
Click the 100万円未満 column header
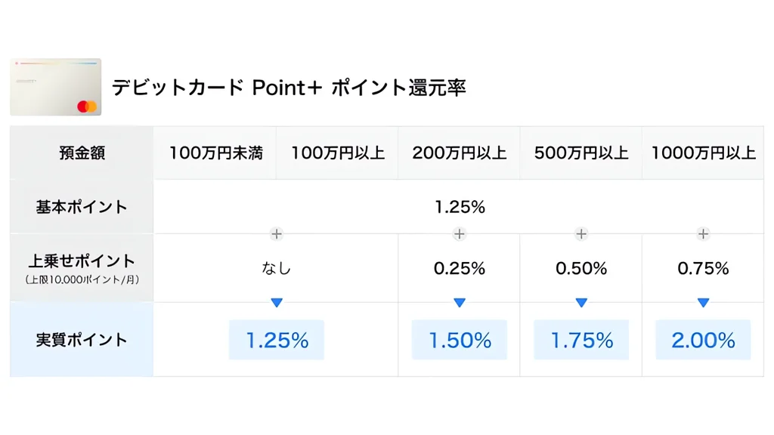pyautogui.click(x=215, y=153)
